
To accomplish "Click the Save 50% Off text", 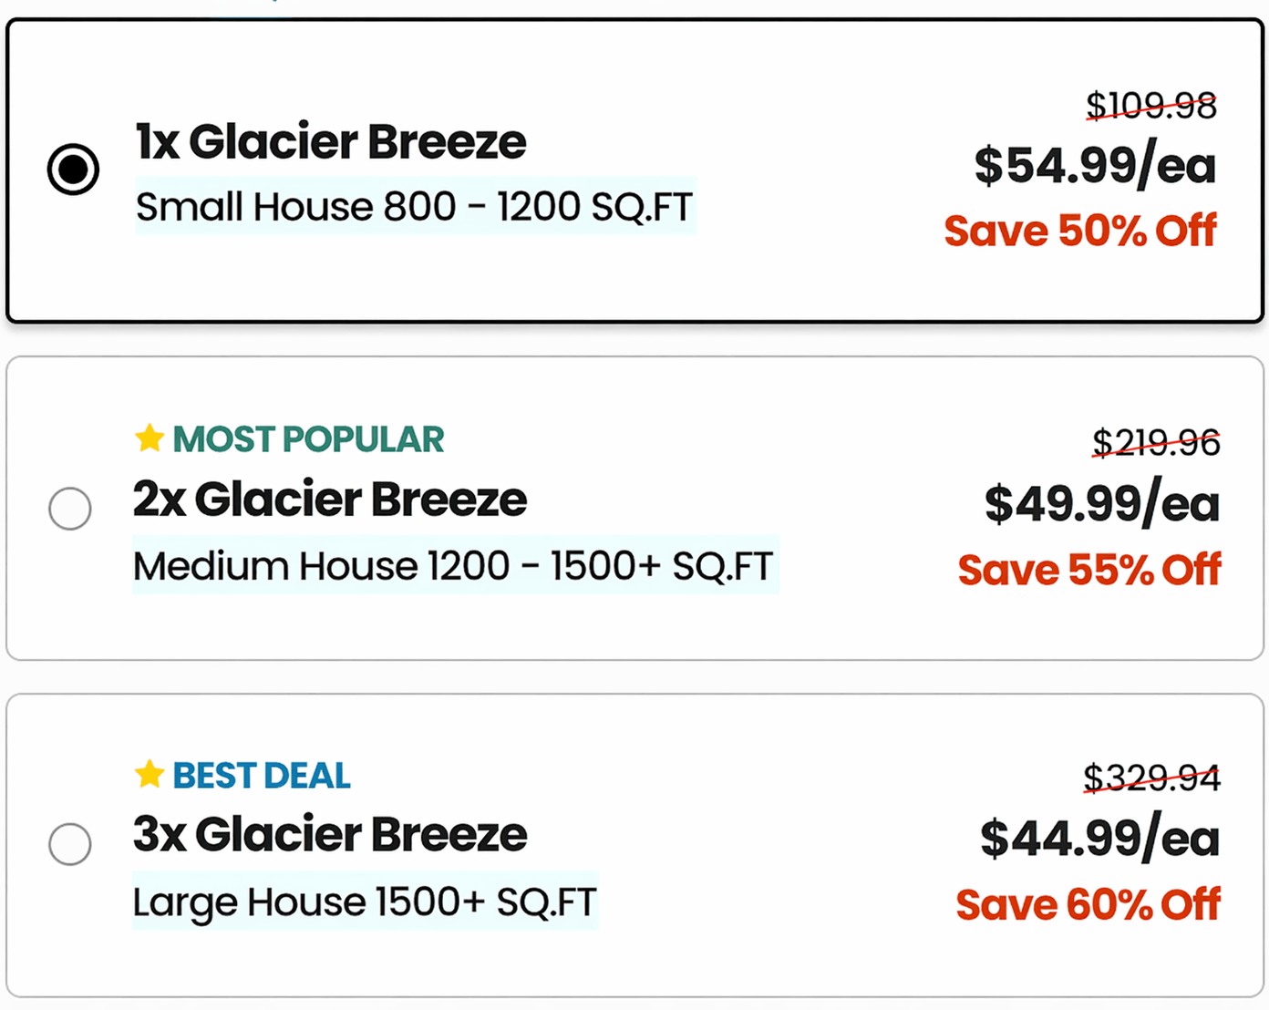I will (x=1079, y=231).
